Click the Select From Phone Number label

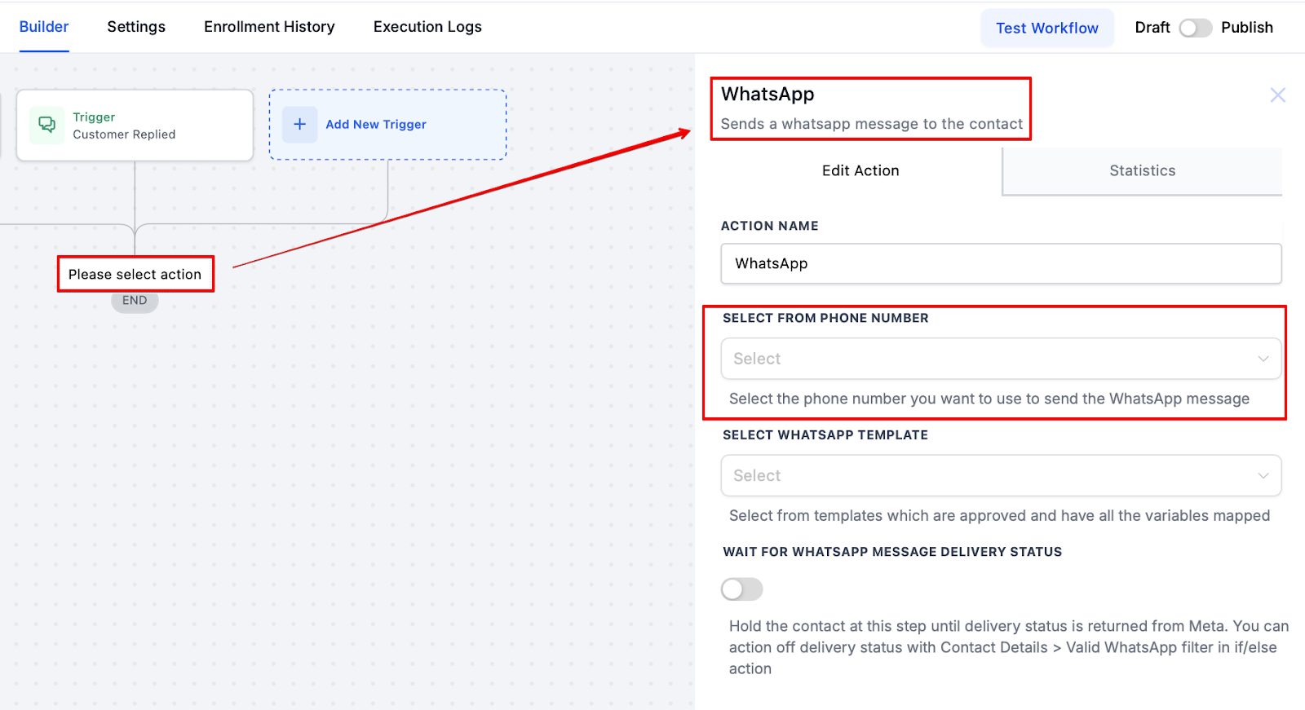coord(825,318)
